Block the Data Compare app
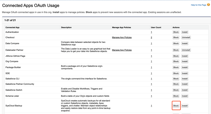 [x=176, y=44]
